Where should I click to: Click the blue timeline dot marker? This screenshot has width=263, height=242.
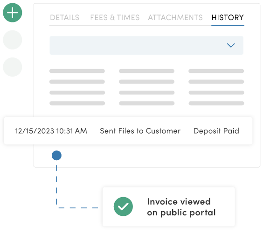56,155
